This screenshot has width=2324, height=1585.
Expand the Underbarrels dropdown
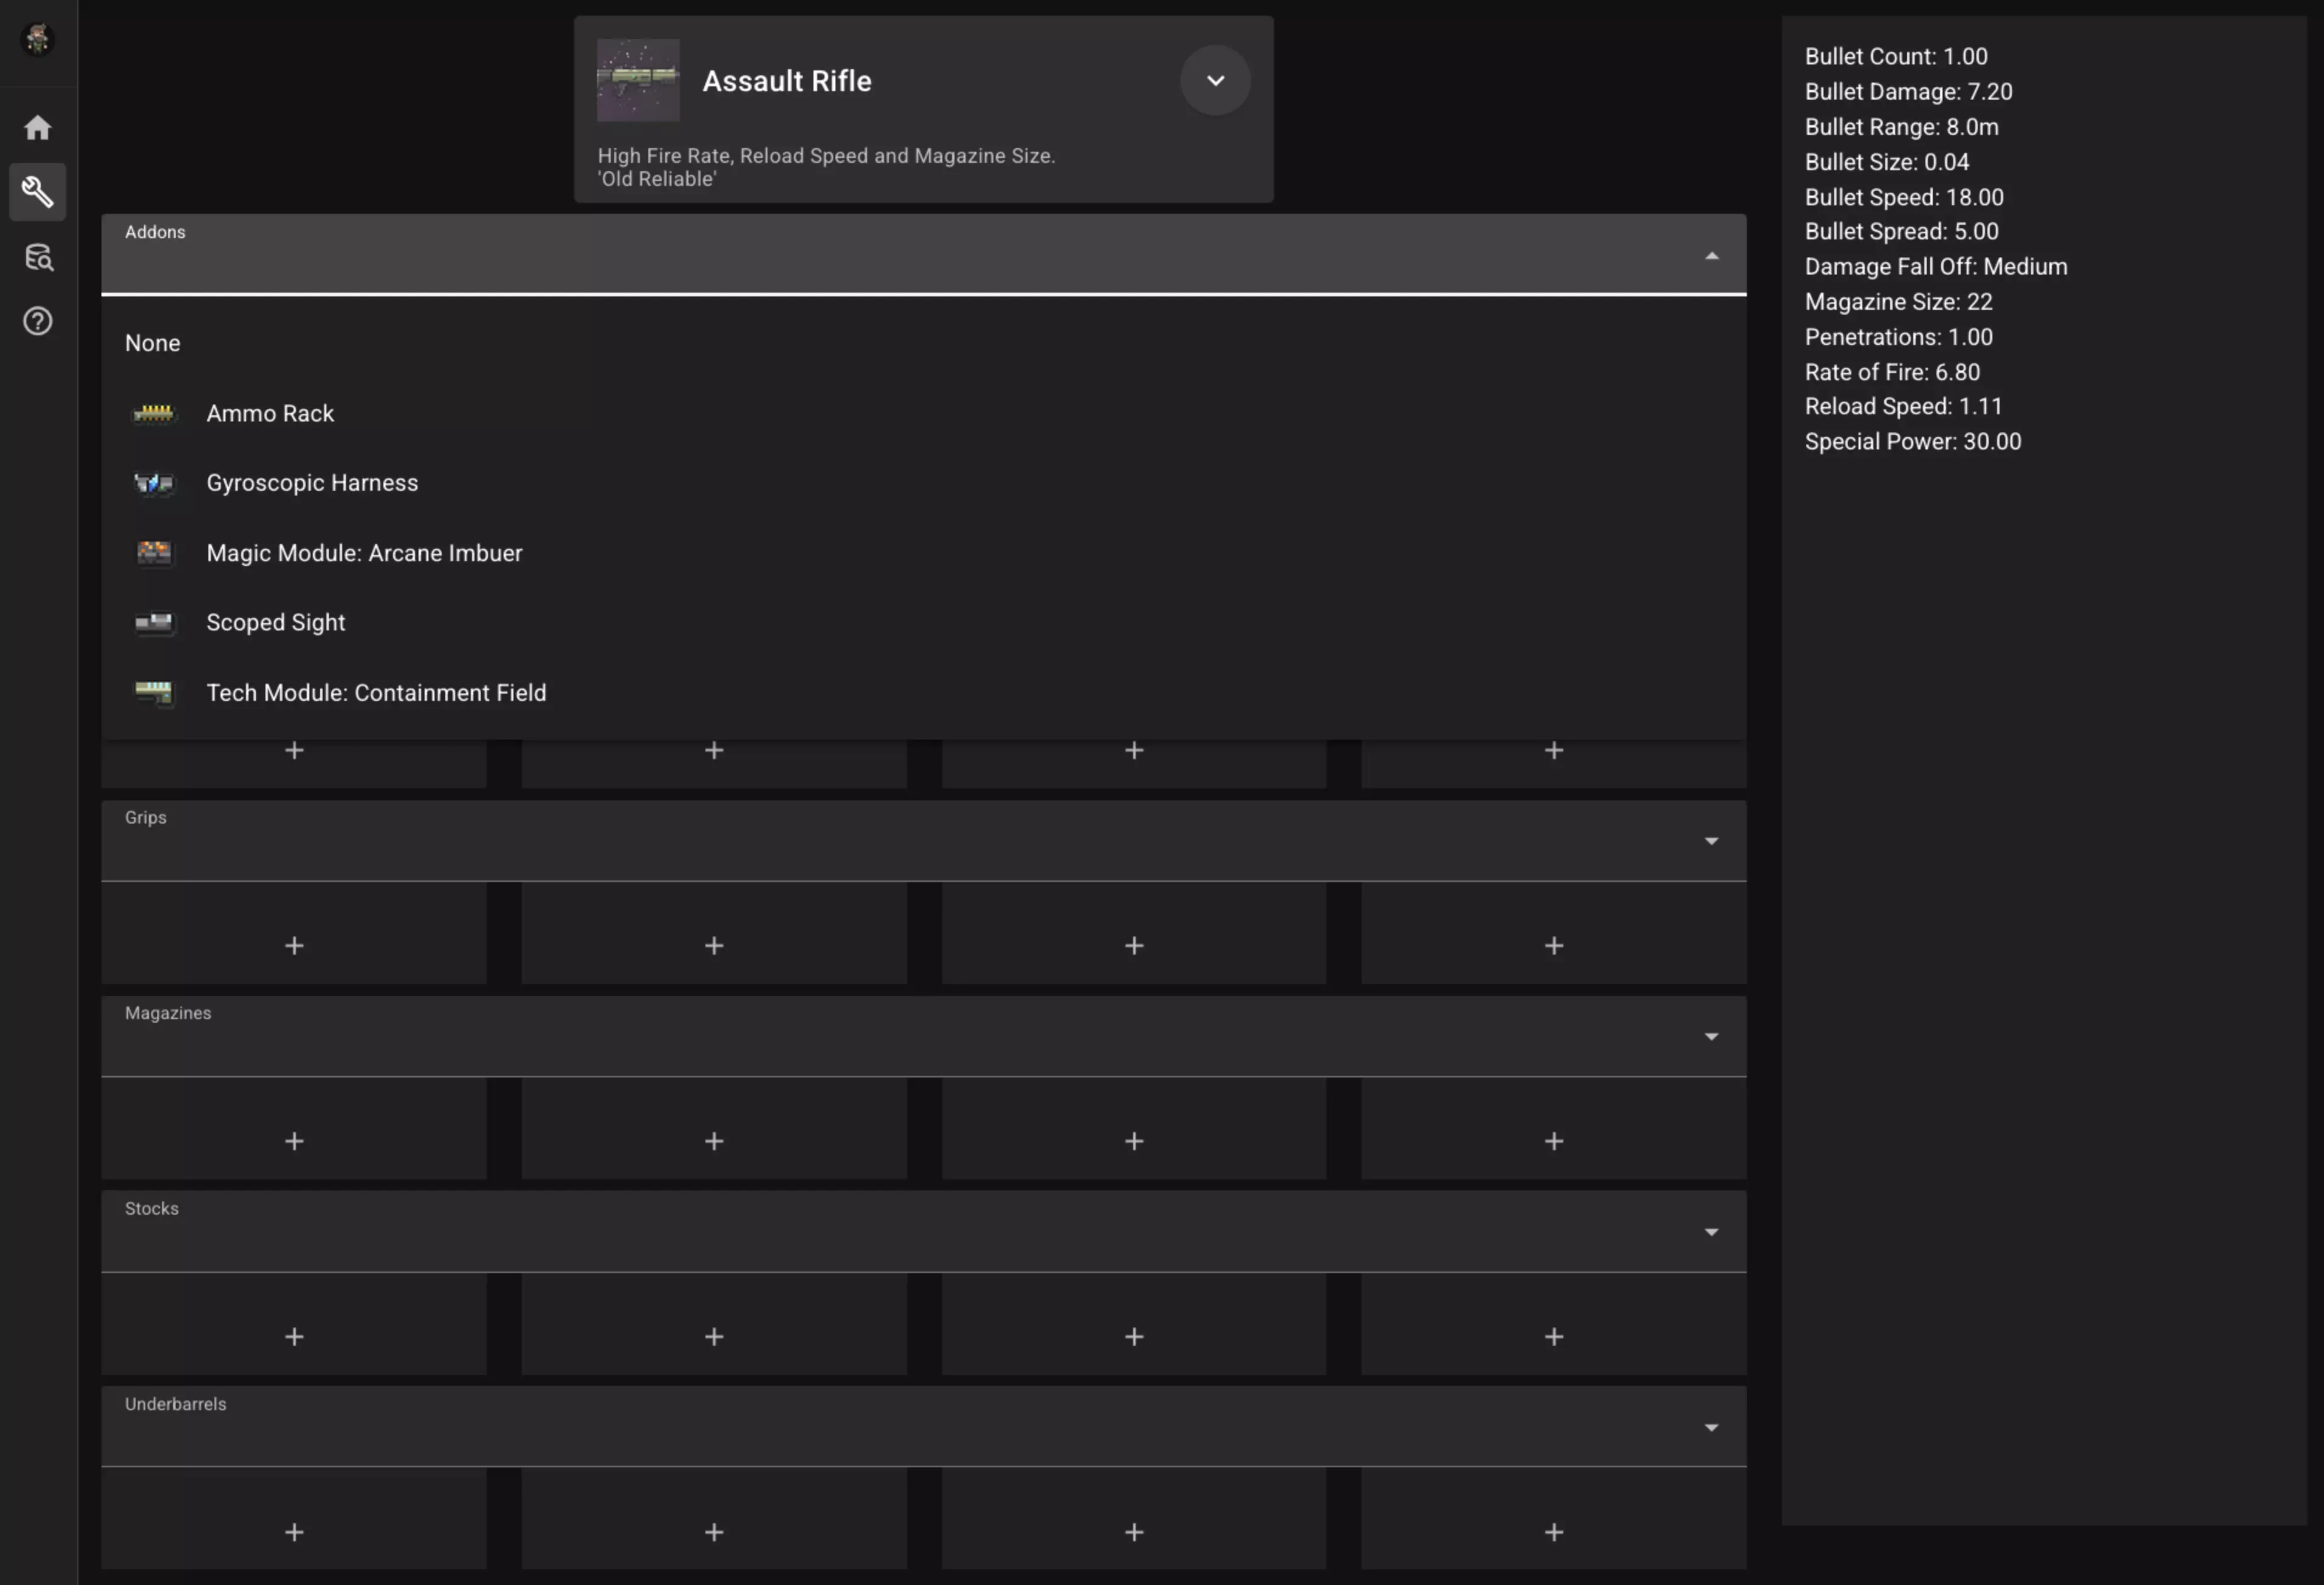pos(1711,1428)
